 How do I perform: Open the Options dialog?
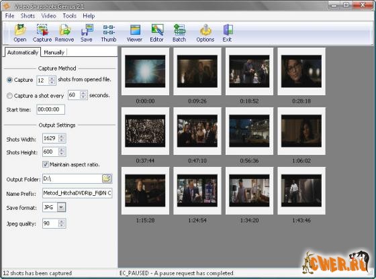(x=205, y=33)
